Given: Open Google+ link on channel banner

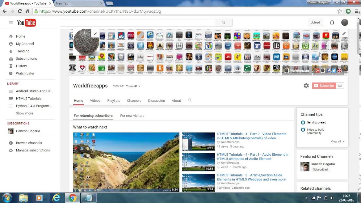Looking at the screenshot, I should (317, 70).
